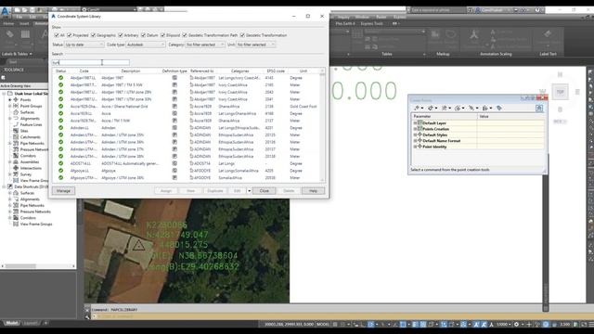Click the Manage button

[63, 191]
